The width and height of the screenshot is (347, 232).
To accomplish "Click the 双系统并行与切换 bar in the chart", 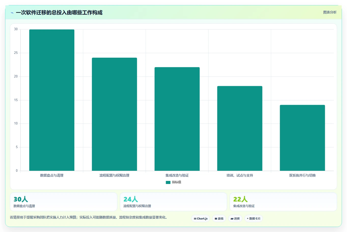I will click(x=302, y=138).
